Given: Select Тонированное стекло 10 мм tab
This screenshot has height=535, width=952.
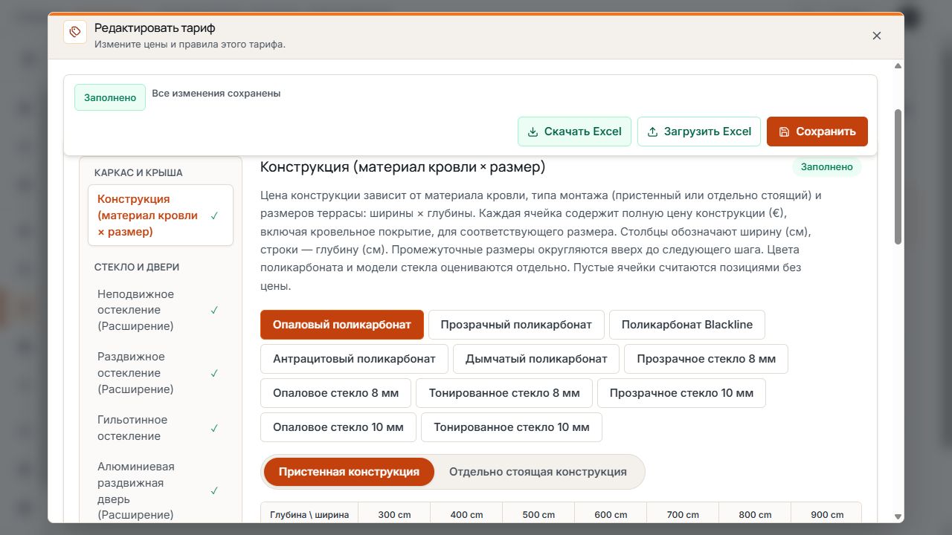Looking at the screenshot, I should tap(512, 427).
